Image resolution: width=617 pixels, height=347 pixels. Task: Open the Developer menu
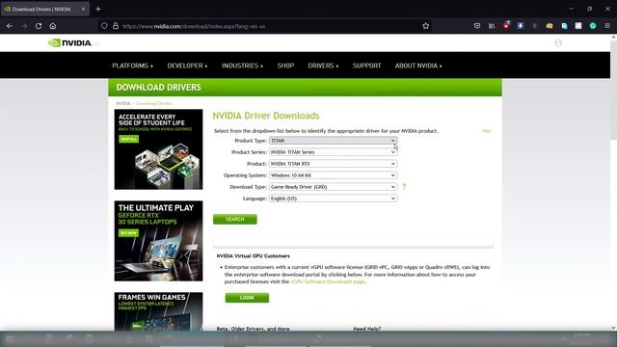[x=187, y=66]
